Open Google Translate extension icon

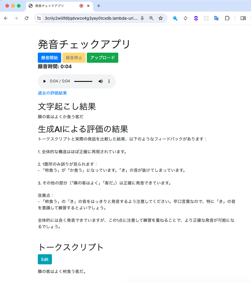click(217, 18)
